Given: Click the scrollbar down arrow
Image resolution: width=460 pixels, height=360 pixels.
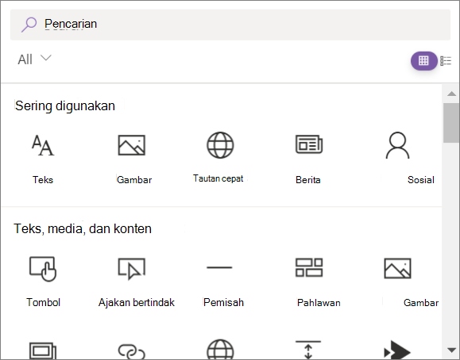Looking at the screenshot, I should tap(451, 350).
